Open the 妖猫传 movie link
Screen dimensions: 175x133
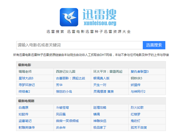coord(136,85)
